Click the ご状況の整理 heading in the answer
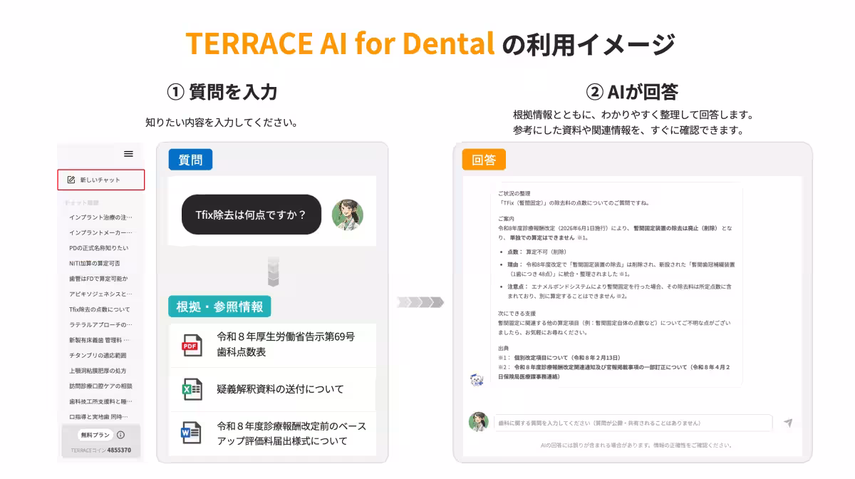The width and height of the screenshot is (855, 479). pyautogui.click(x=514, y=193)
